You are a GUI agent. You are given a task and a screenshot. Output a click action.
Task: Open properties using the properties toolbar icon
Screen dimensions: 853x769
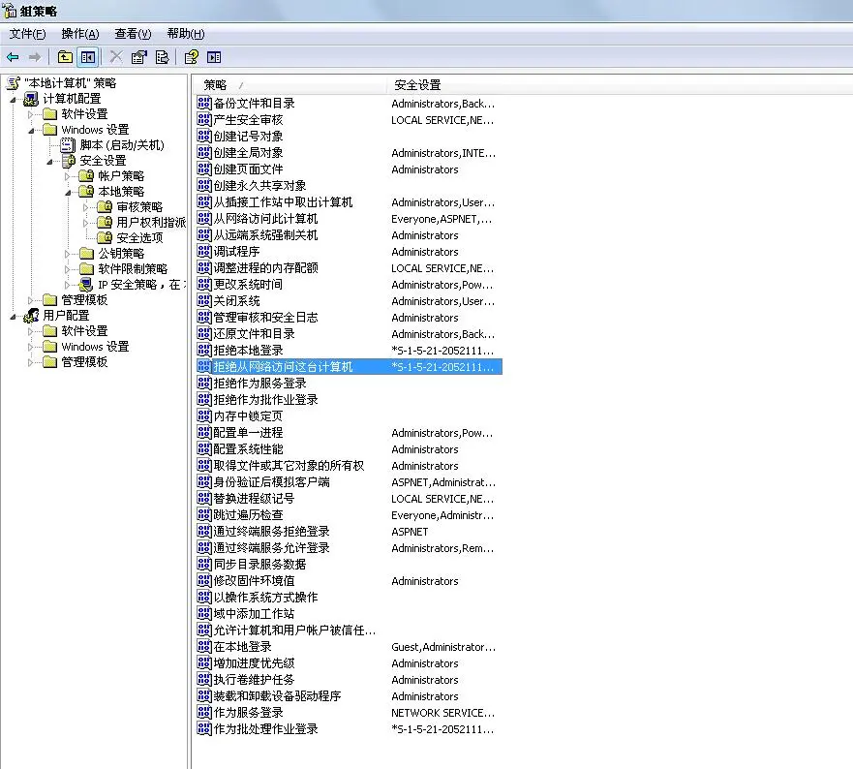137,56
